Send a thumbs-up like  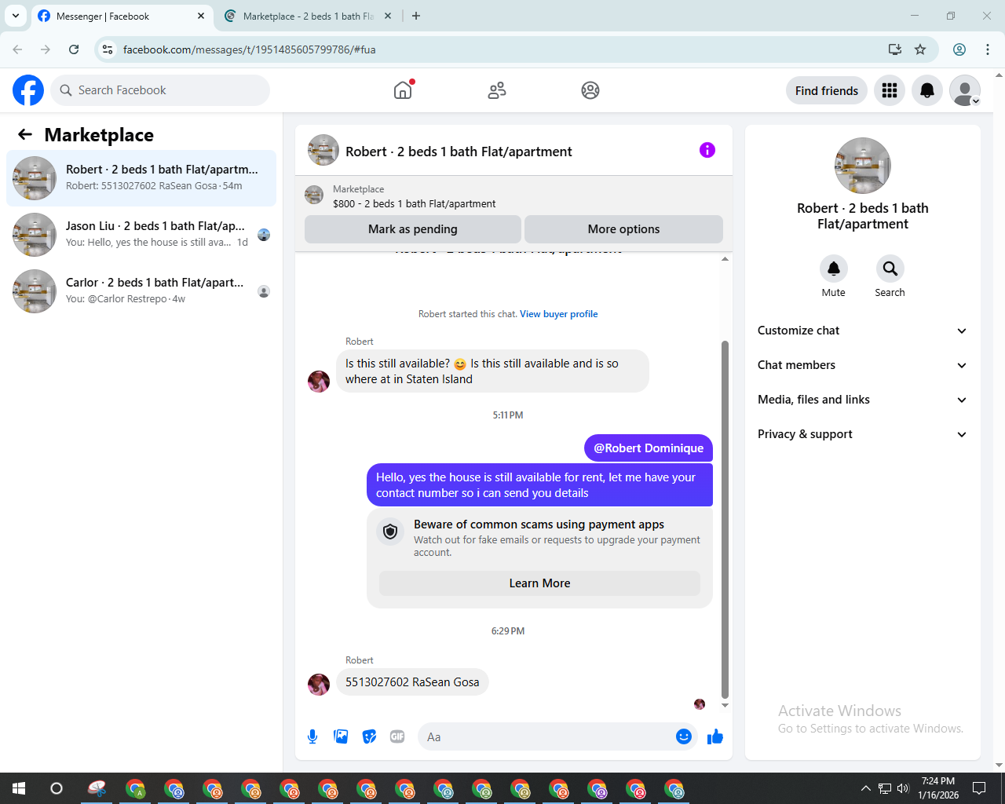(x=715, y=736)
